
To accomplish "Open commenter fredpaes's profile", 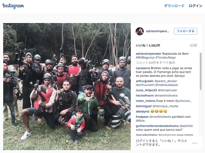I will point(142,117).
